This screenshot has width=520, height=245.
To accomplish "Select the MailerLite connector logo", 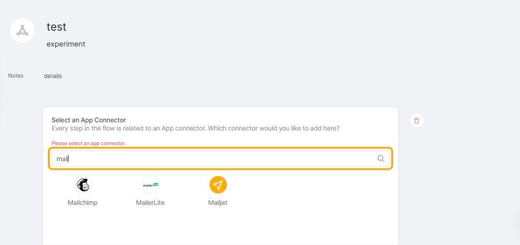I will tap(151, 185).
